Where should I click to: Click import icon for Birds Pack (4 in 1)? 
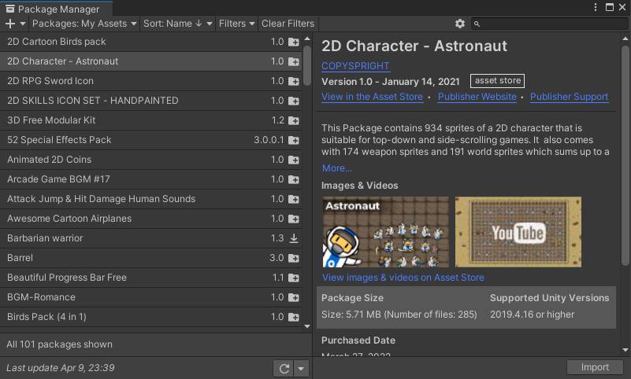coord(294,317)
